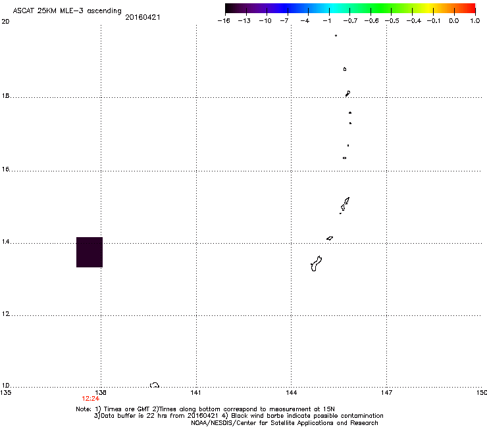Click the Rota island outline near 14N
The width and height of the screenshot is (487, 427).
coord(330,238)
